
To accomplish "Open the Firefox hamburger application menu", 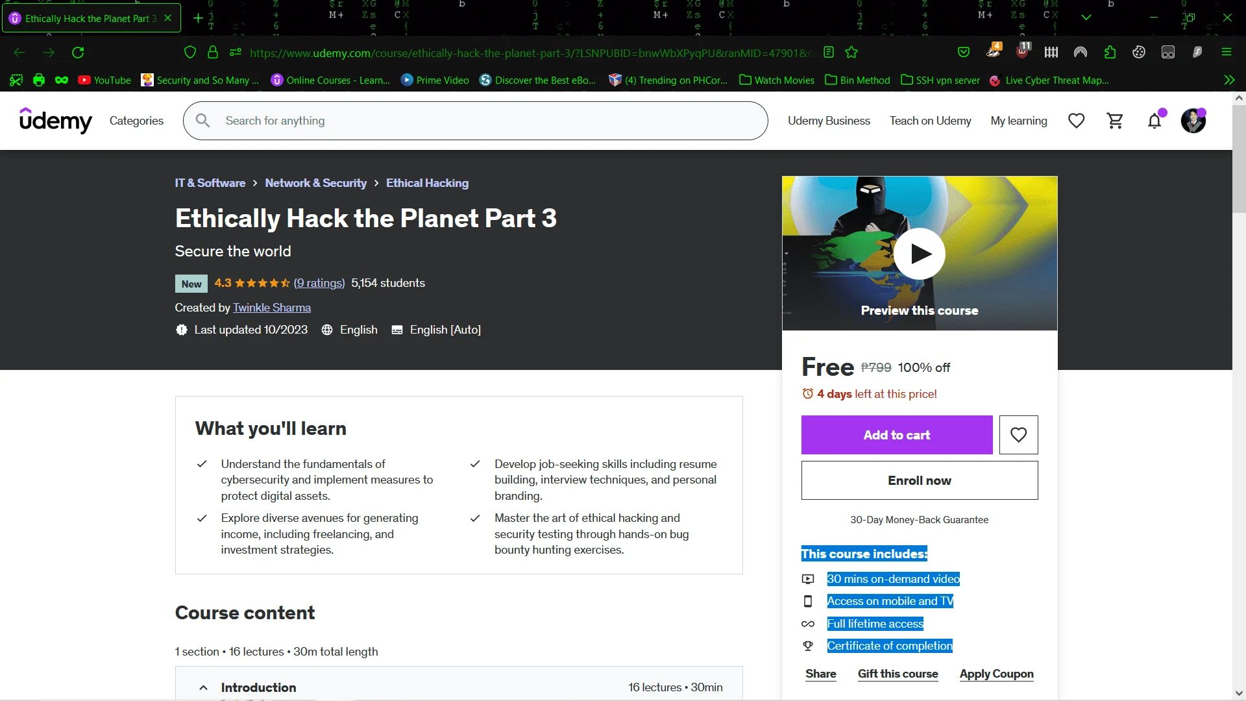I will pyautogui.click(x=1227, y=53).
